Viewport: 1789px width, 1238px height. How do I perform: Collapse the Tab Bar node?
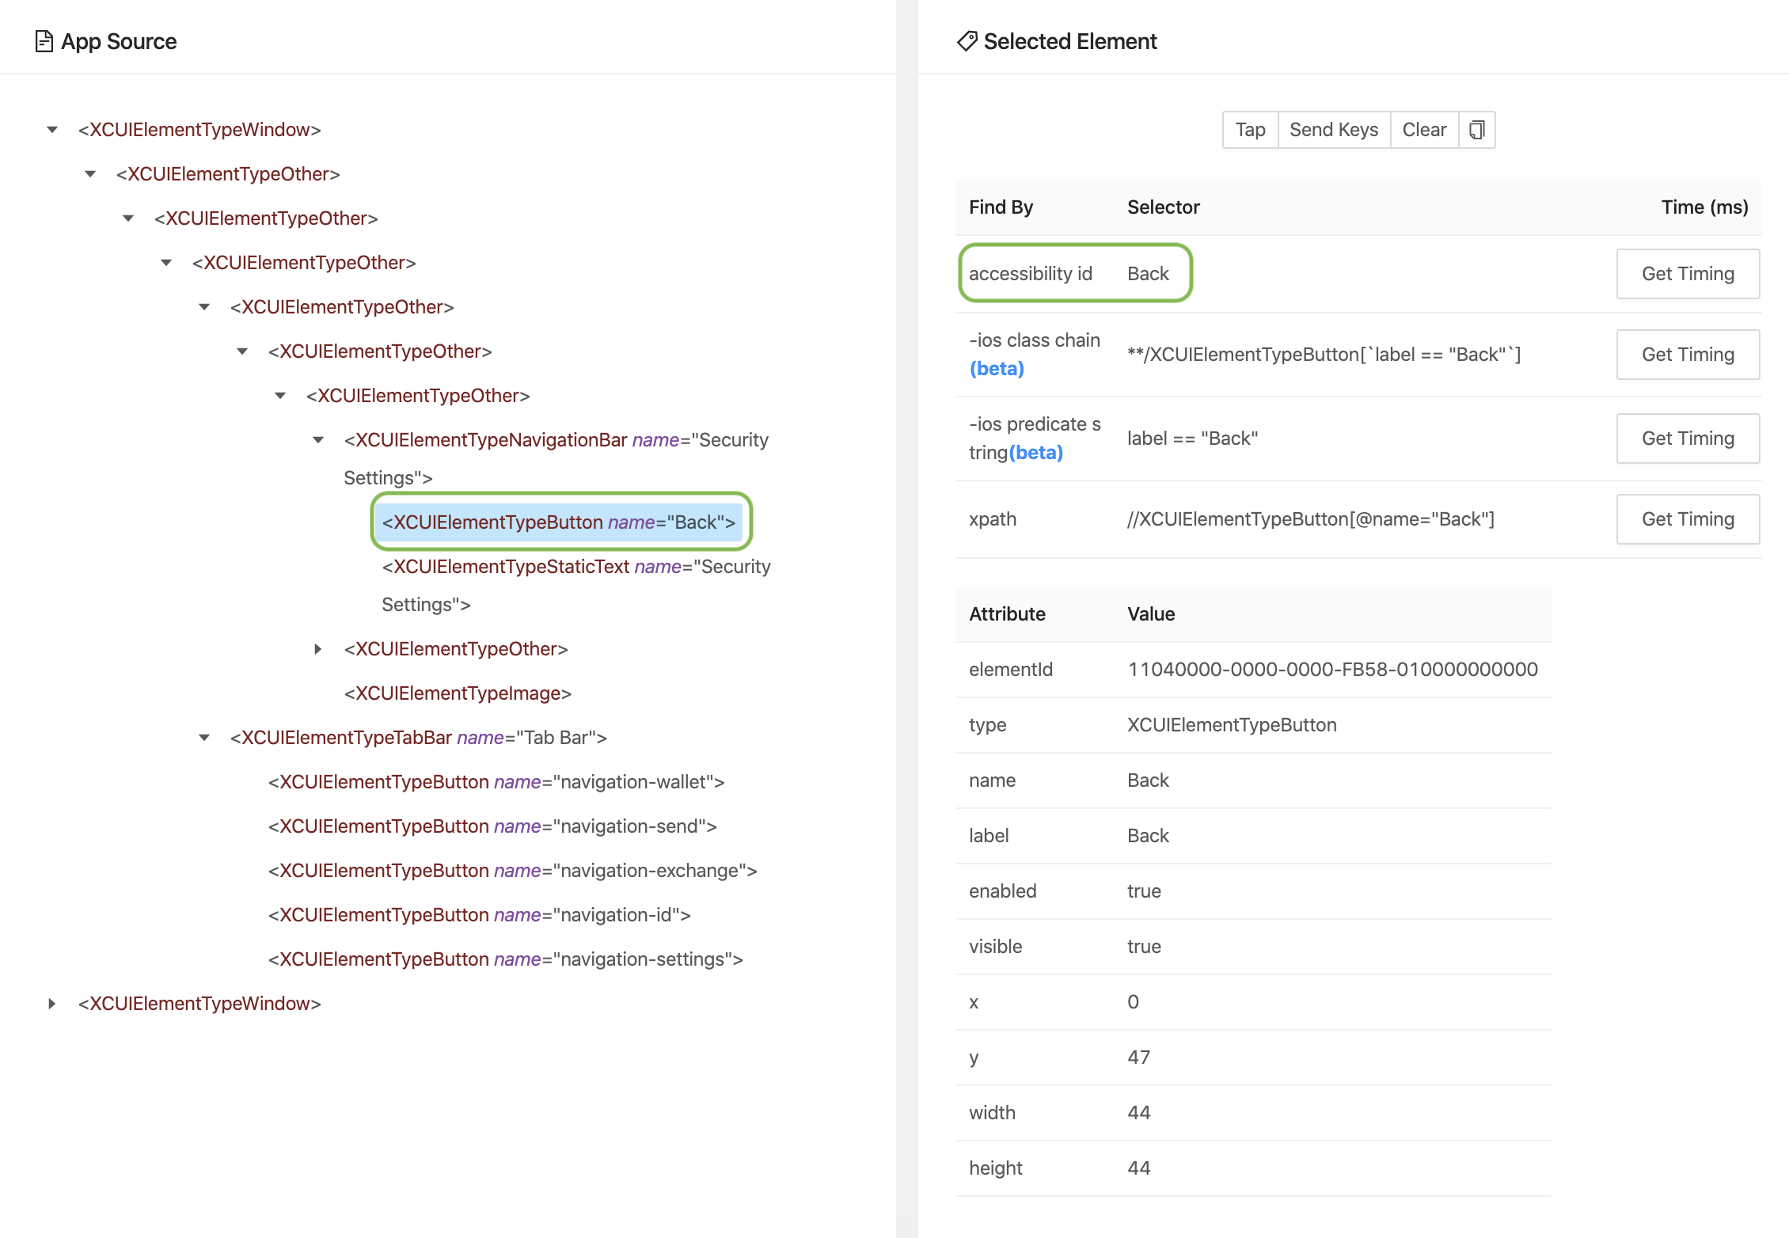[x=204, y=738]
